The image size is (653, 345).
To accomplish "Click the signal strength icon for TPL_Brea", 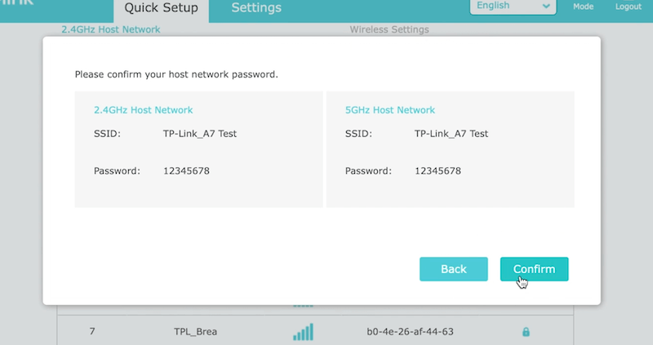I will tap(303, 332).
